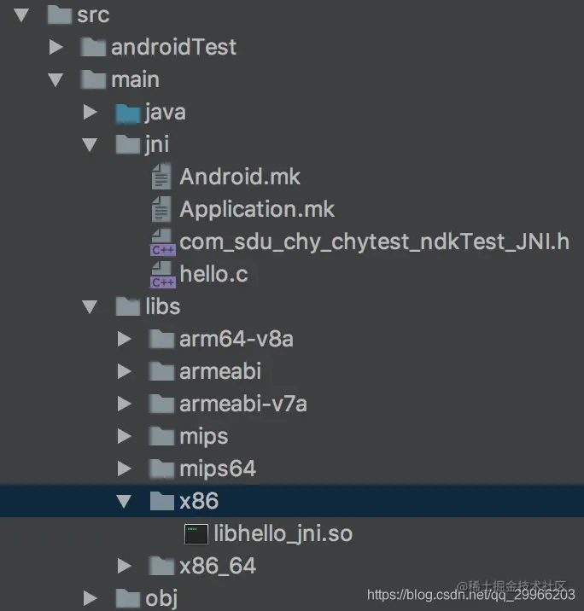The image size is (584, 611).
Task: Click the x86 folder icon
Action: [161, 501]
